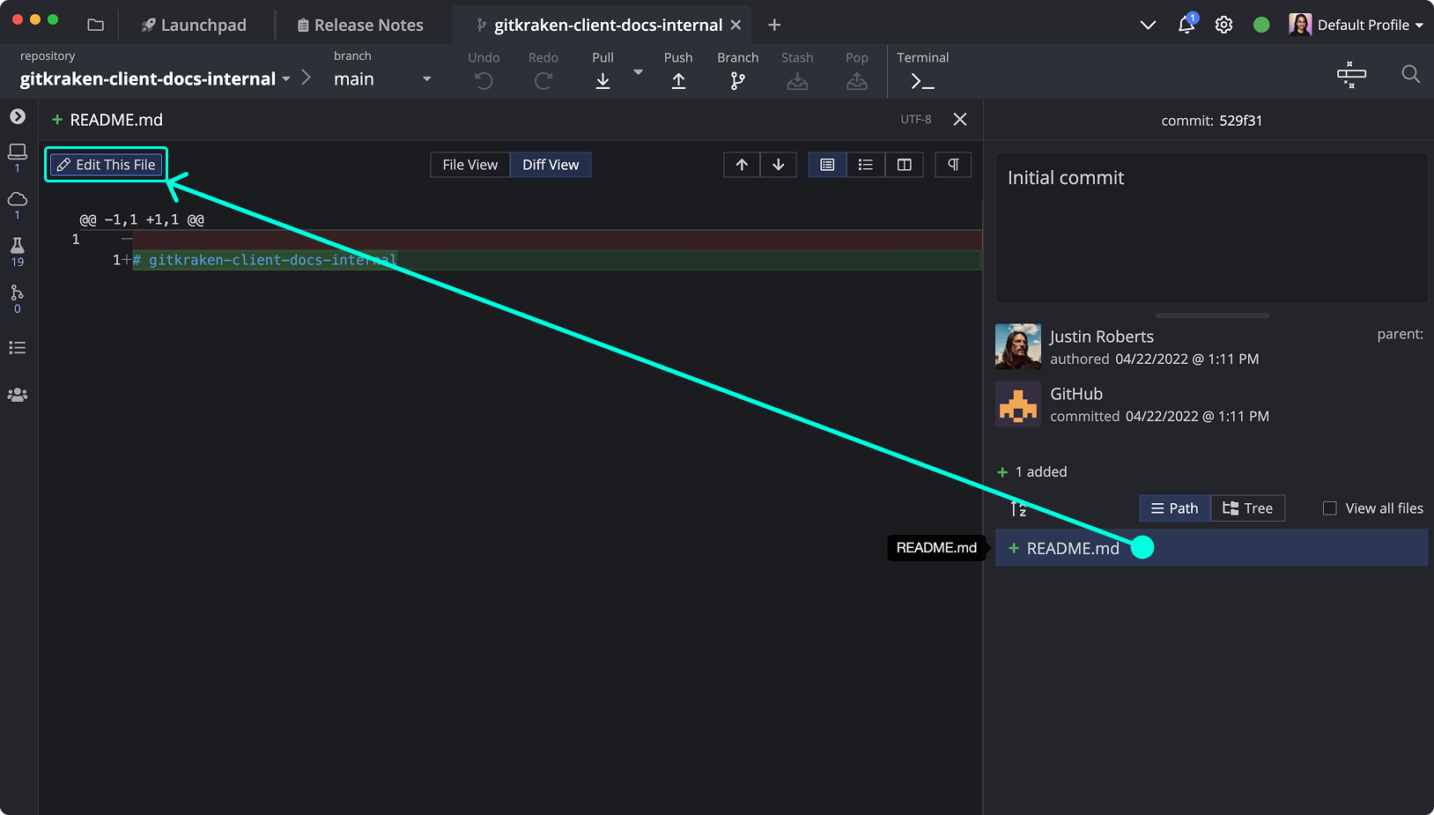Click Edit This File button

[x=106, y=165]
